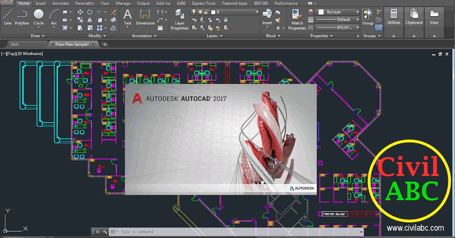455x238 pixels.
Task: Close the Floor Plan Sample tab
Action: point(94,44)
